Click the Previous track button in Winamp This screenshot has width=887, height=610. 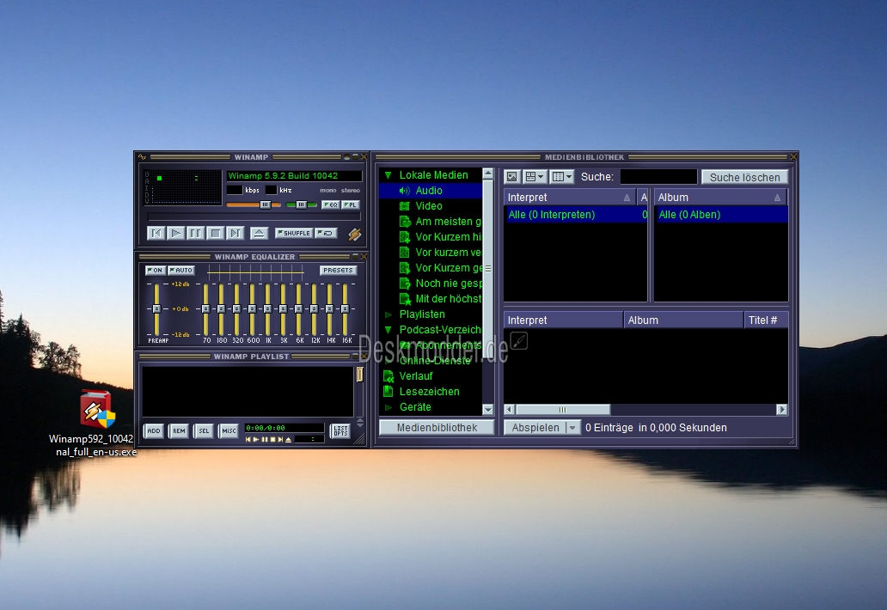(x=156, y=233)
